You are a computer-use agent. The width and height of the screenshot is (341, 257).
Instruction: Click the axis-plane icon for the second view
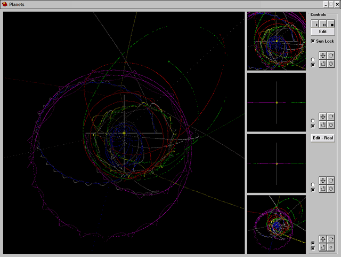323,125
